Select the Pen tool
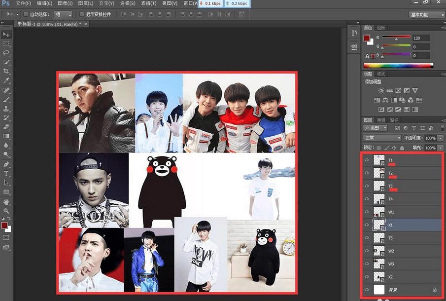 [x=6, y=164]
